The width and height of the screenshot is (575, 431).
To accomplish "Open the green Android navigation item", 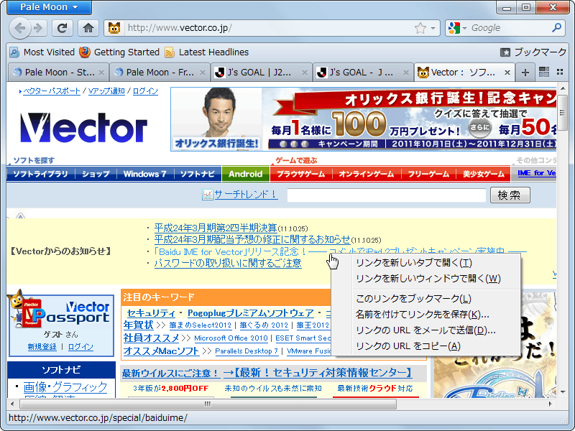I will [246, 174].
